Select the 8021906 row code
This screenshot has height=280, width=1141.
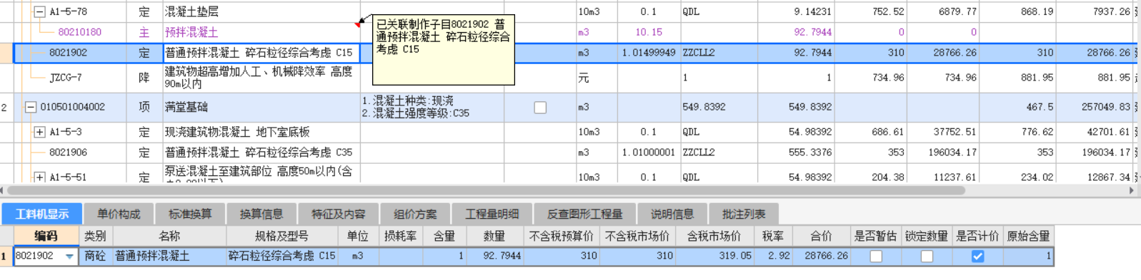point(68,152)
